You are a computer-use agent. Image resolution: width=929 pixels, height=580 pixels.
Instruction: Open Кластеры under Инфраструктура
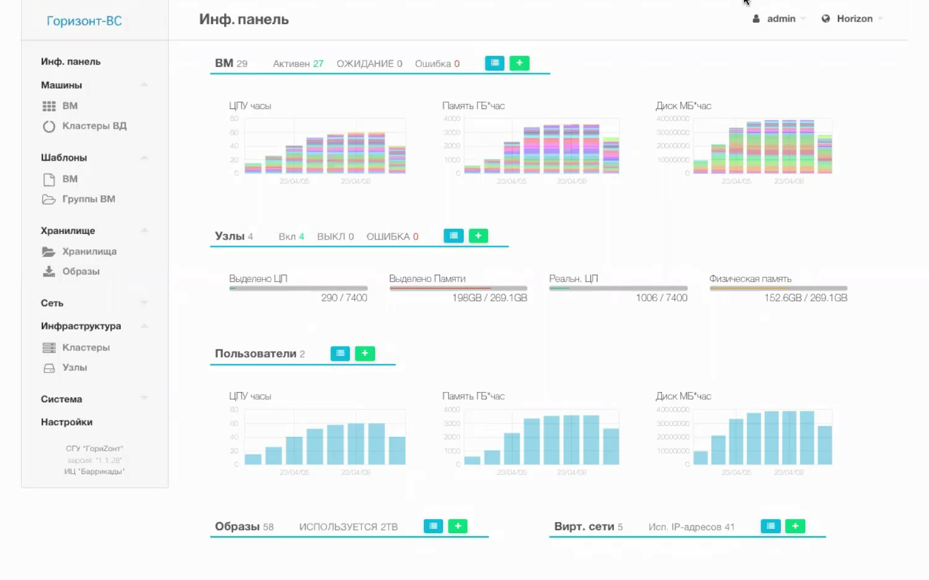[86, 347]
